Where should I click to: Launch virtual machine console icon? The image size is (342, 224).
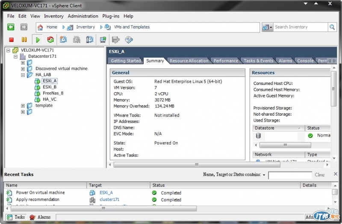click(103, 40)
